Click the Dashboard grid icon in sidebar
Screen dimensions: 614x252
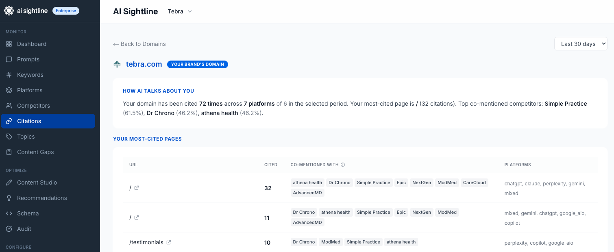9,44
